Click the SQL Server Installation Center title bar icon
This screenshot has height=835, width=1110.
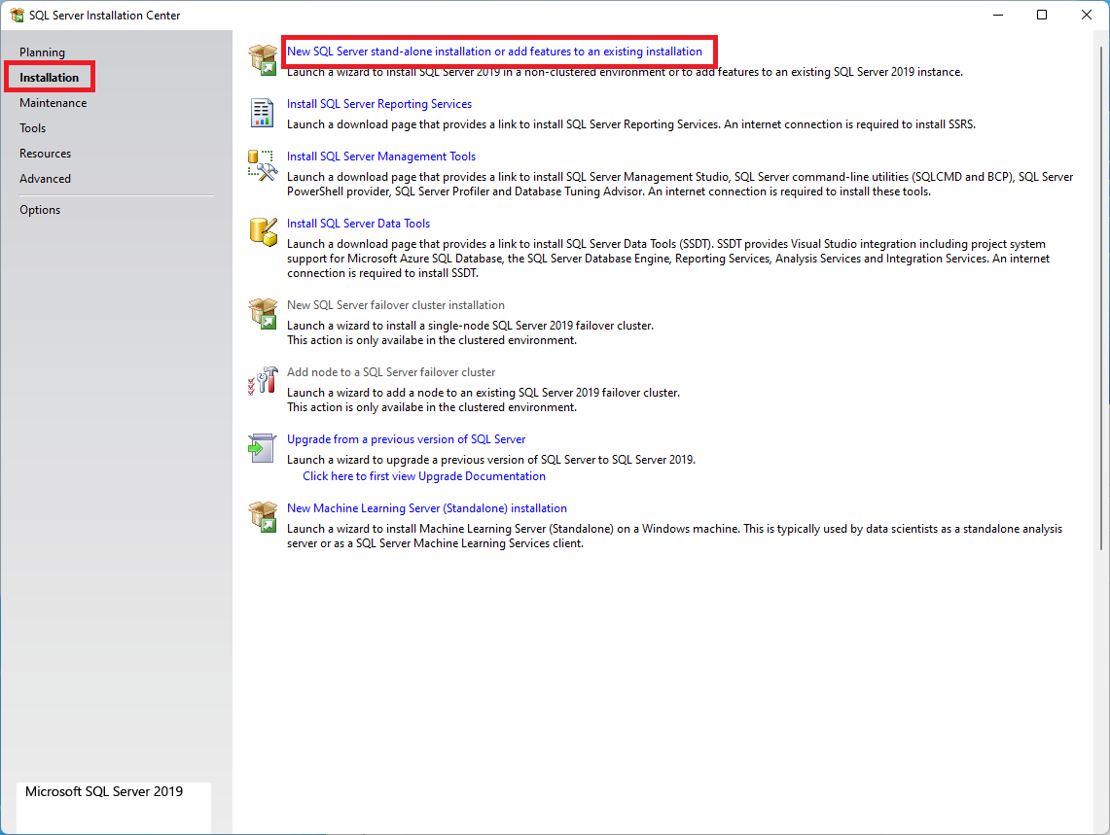17,15
